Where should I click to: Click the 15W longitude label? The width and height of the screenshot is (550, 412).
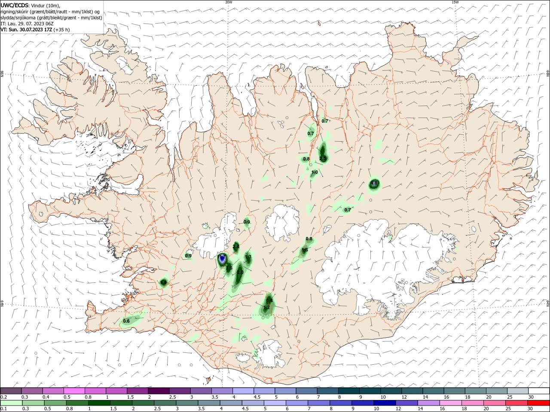(455, 2)
